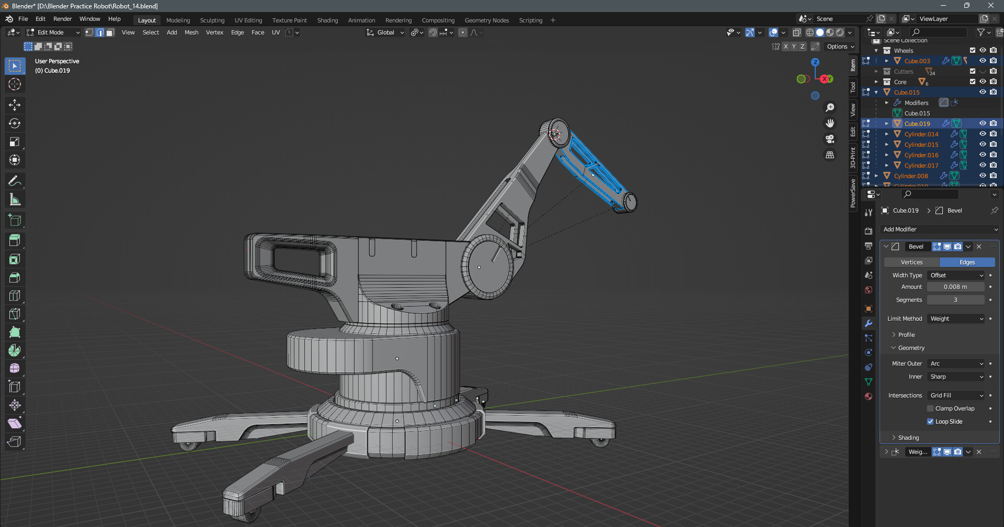Screen dimensions: 1004x527
Task: Switch bevel affect to Vertices
Action: [911, 262]
